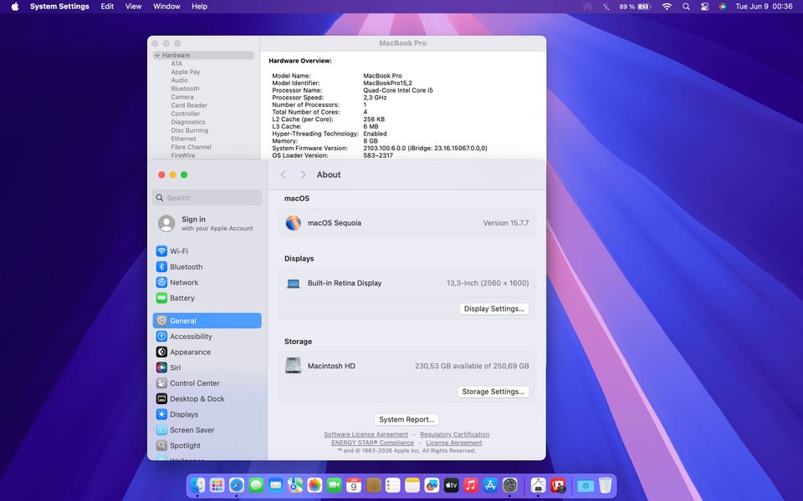This screenshot has width=803, height=501.
Task: Open Maps from the Dock
Action: tap(295, 485)
